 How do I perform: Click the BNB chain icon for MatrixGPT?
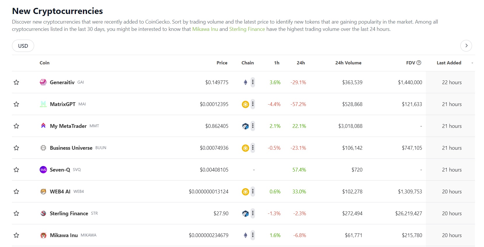coord(245,104)
